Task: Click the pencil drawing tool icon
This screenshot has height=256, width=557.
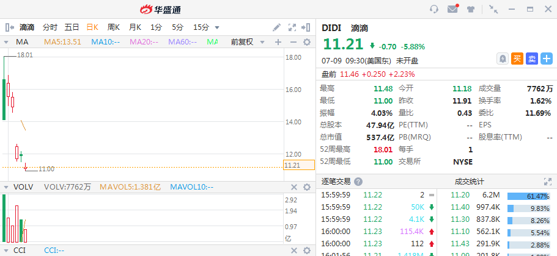Action: pyautogui.click(x=277, y=27)
